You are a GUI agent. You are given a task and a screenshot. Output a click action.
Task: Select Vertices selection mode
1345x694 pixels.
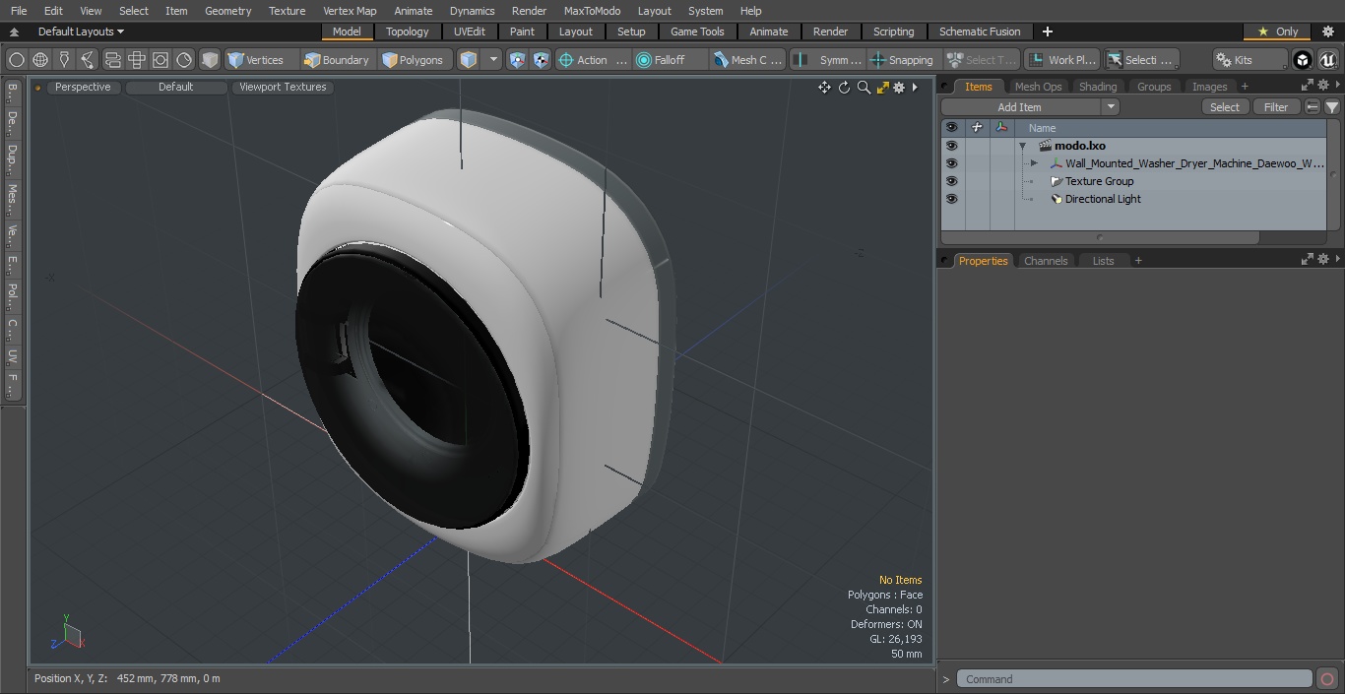[255, 60]
